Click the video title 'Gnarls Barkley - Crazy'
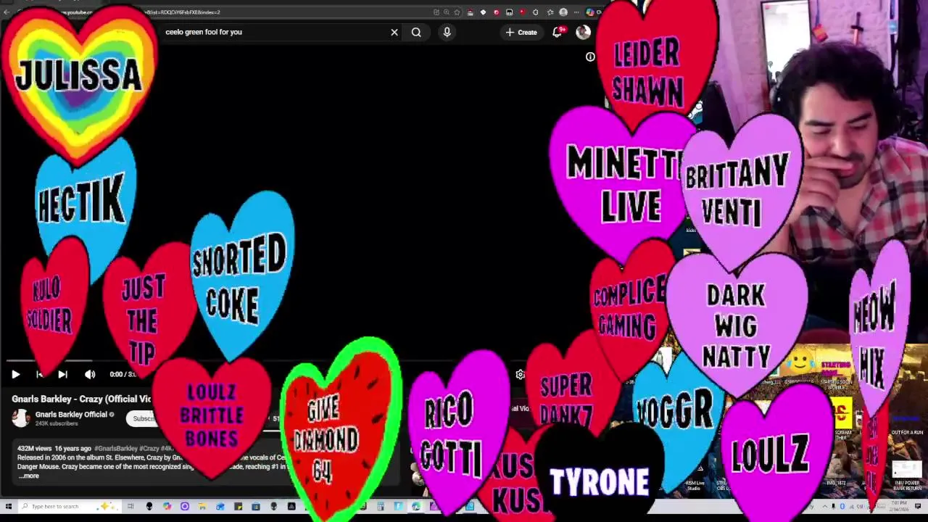Viewport: 928px width, 522px height. tap(81, 399)
